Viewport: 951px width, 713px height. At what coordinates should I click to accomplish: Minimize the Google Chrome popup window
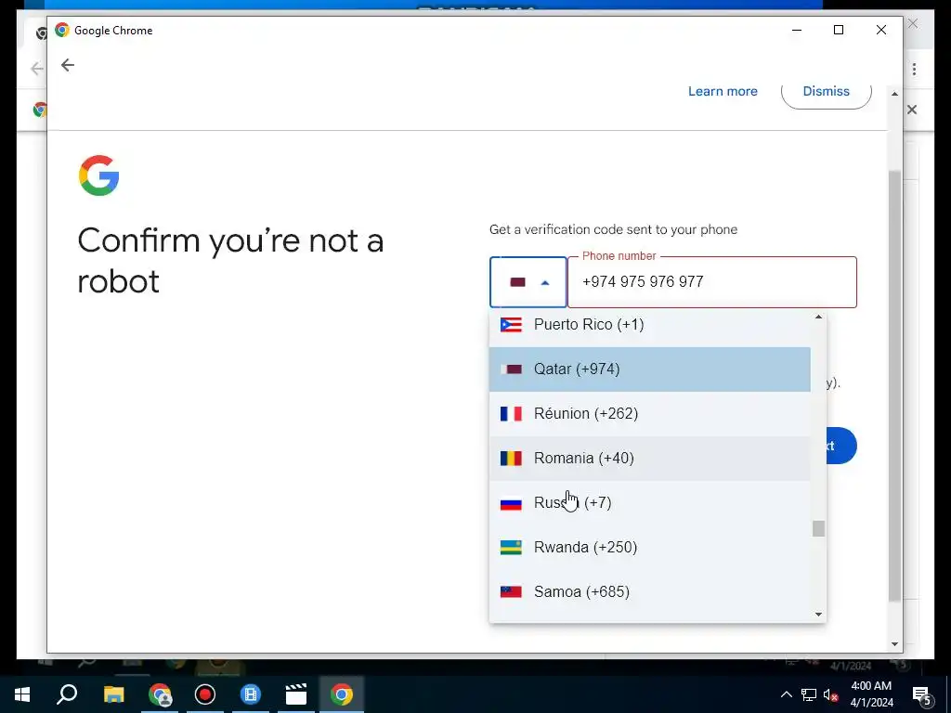[x=796, y=30]
